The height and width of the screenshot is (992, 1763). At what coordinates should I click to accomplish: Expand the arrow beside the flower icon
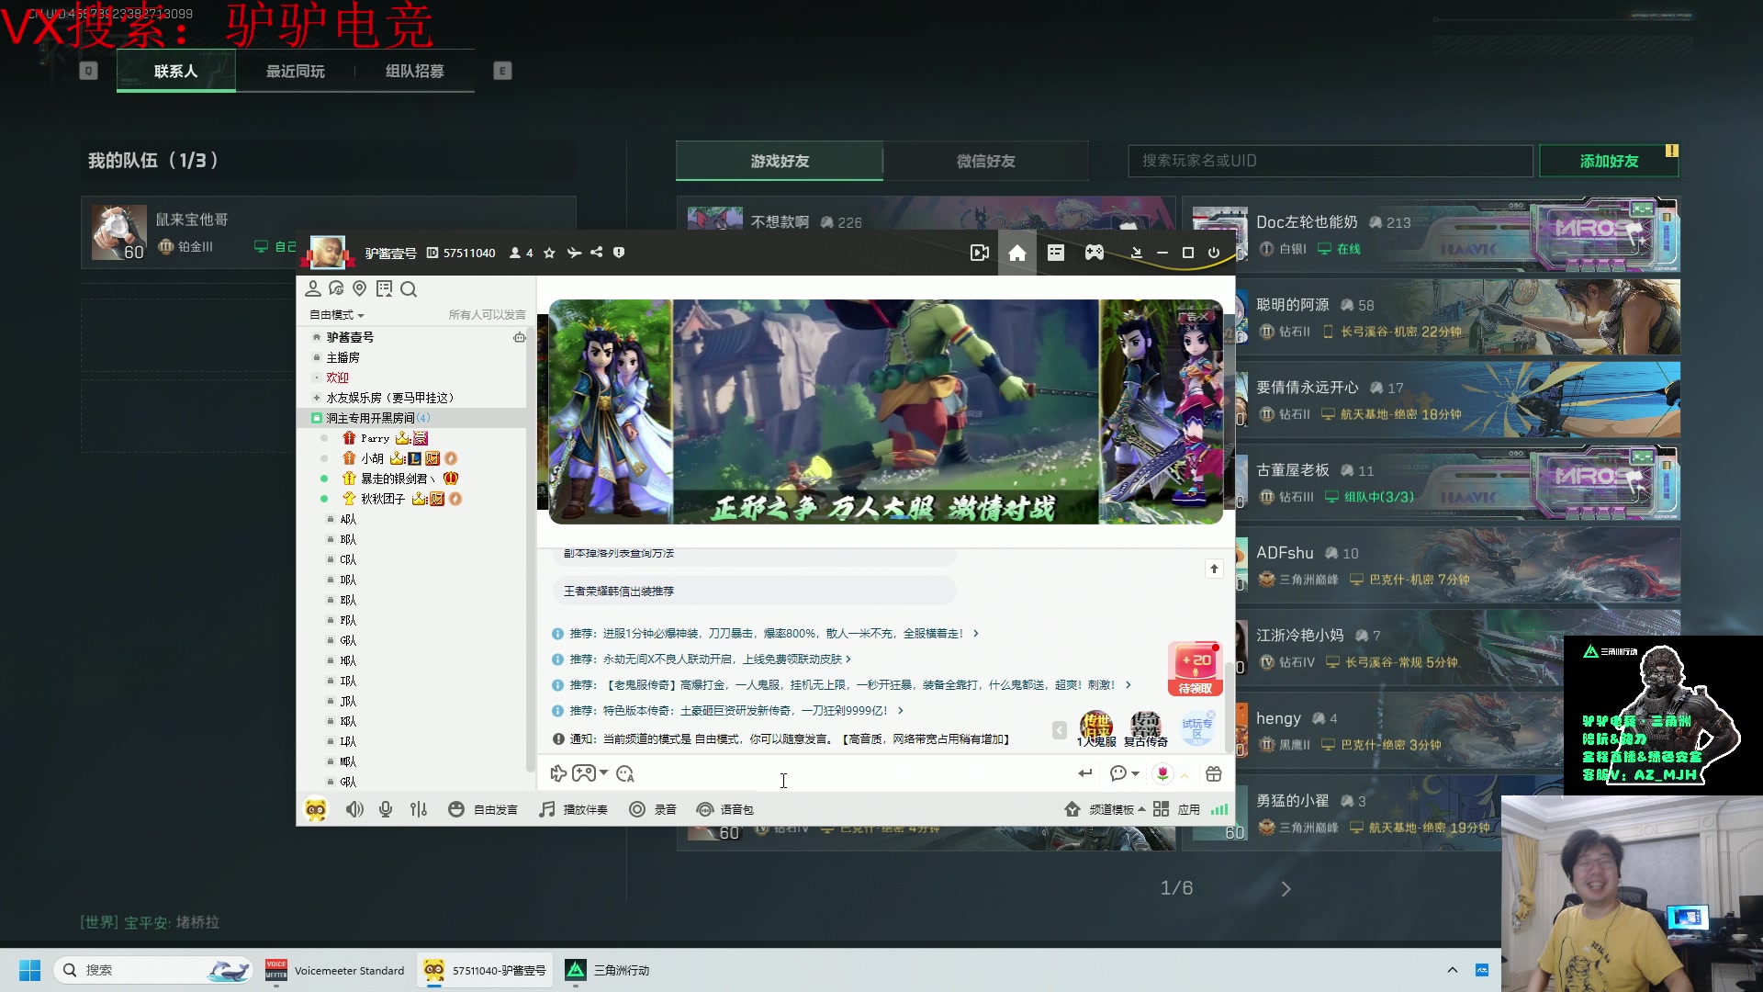click(1185, 775)
